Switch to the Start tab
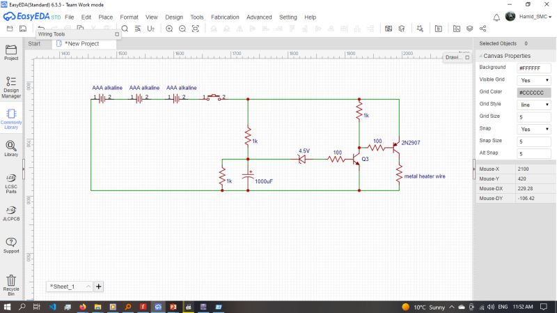 point(34,44)
